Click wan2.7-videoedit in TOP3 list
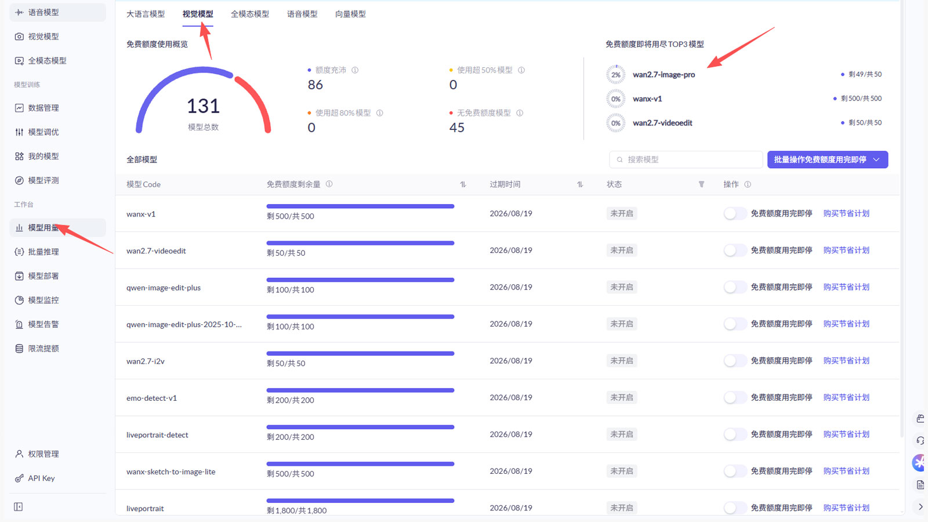The width and height of the screenshot is (928, 522). pyautogui.click(x=662, y=123)
